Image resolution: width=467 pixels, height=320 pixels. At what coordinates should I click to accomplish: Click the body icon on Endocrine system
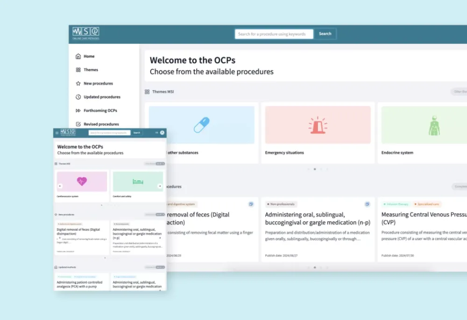click(x=434, y=125)
